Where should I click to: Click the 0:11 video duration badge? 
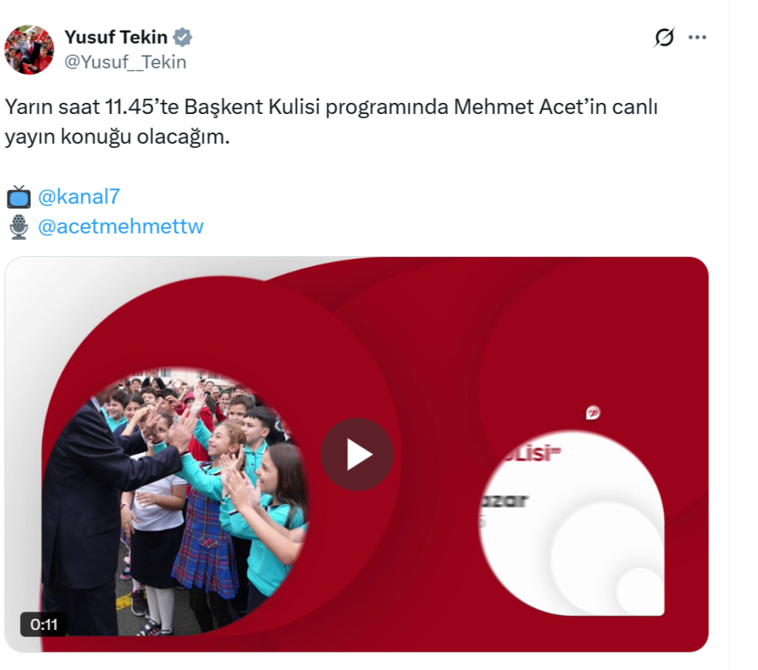coord(44,625)
